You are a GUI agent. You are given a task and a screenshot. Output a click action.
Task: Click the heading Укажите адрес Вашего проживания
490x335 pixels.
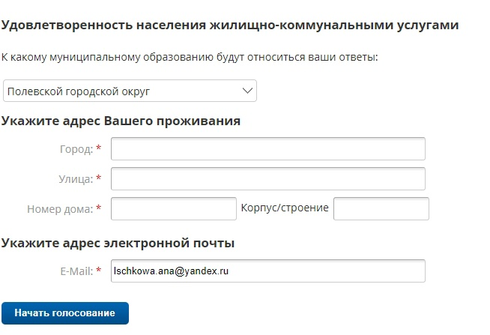coord(121,121)
